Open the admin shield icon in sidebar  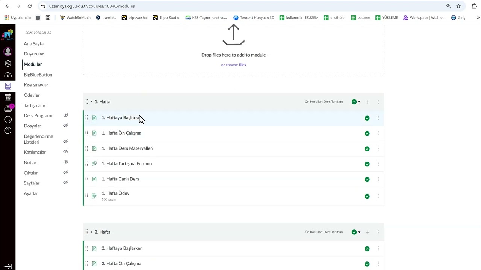click(x=8, y=64)
